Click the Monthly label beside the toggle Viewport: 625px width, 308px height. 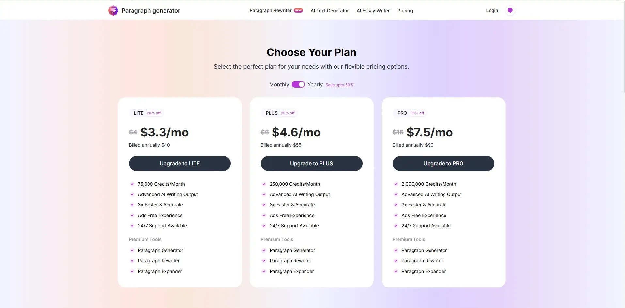coord(279,84)
